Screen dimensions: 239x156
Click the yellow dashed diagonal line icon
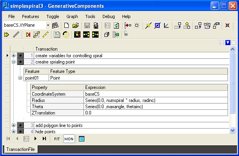click(x=46, y=34)
